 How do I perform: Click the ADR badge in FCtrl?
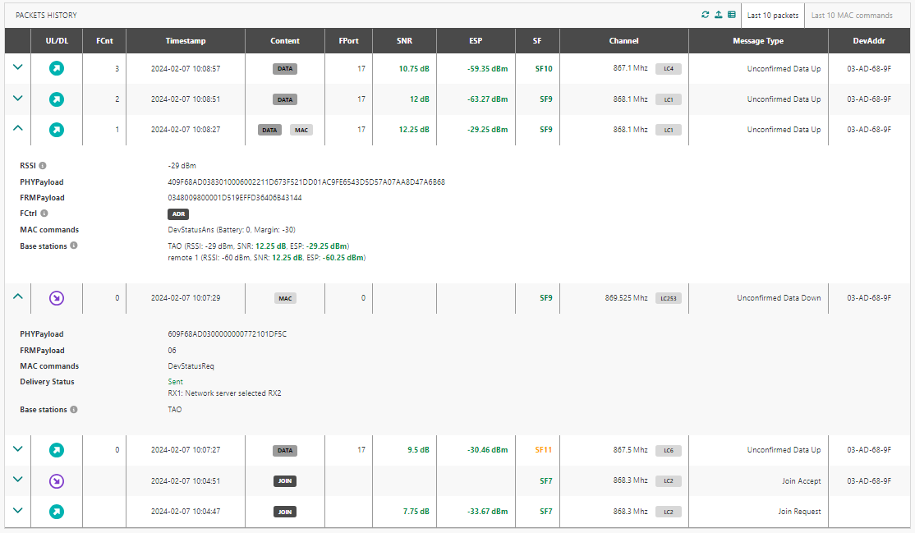178,214
